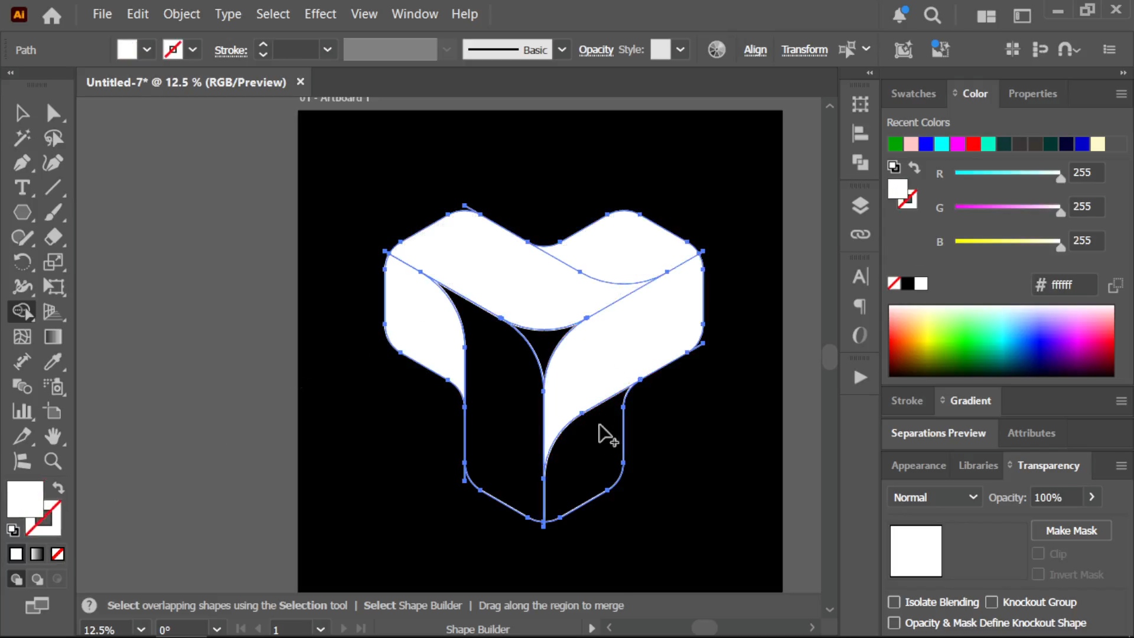Screen dimensions: 1134x638
Task: Click the Home icon
Action: [x=52, y=15]
